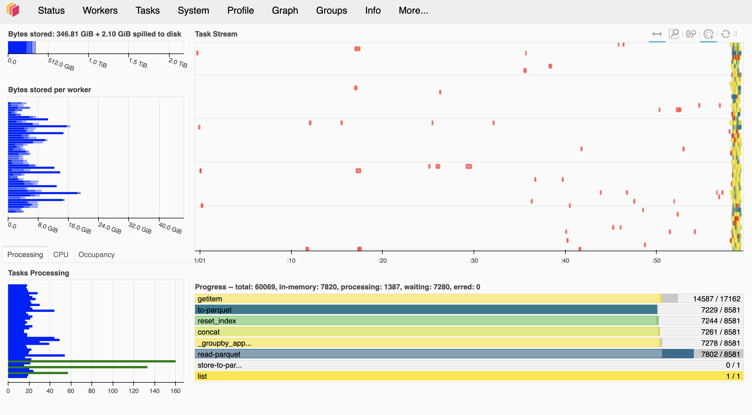The image size is (752, 415).
Task: Click the reset_index progress bar
Action: pyautogui.click(x=469, y=321)
